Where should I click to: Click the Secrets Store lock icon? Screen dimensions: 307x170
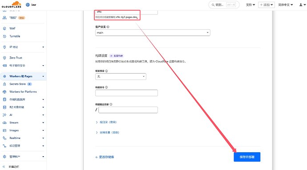point(4,84)
